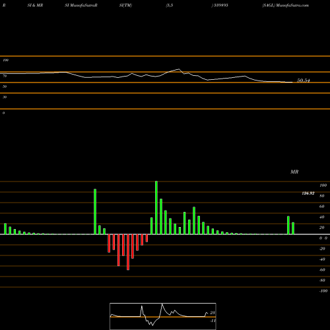Click the header text SI MunafaSutraR
Viewport: 330px width, 330px height.
(81, 5)
